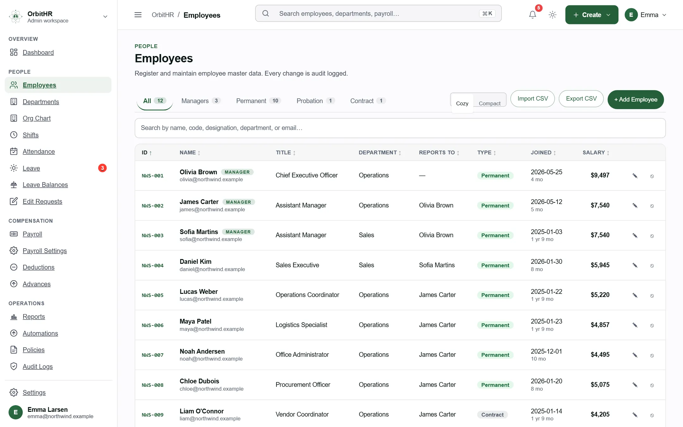This screenshot has height=427, width=683.
Task: Deactivate Maya Patel using the circle-slash icon
Action: (x=652, y=325)
